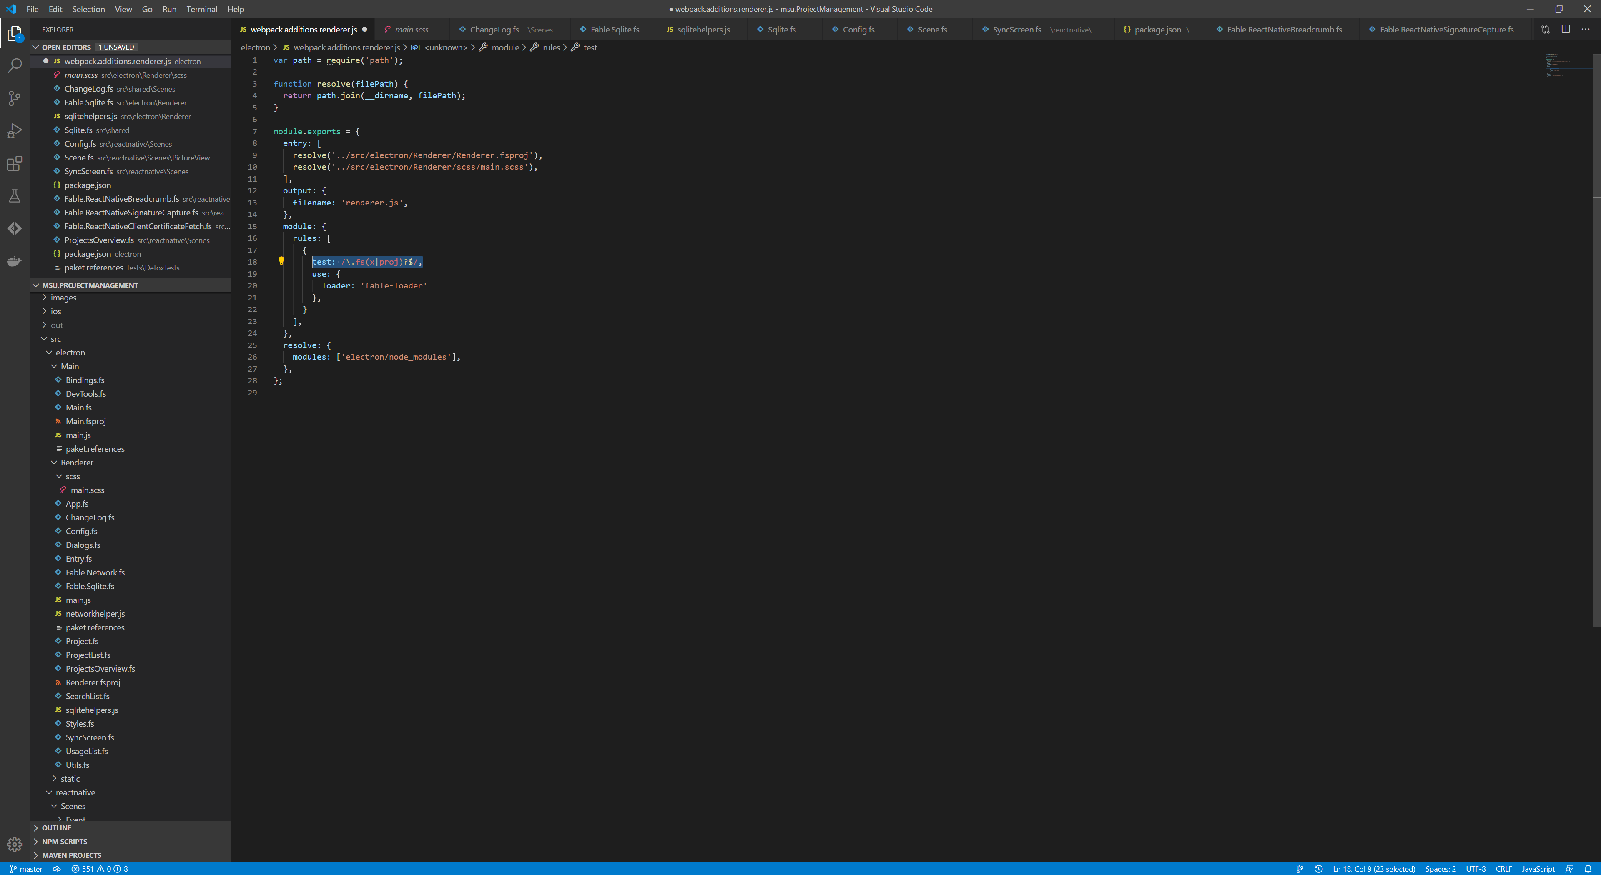Image resolution: width=1601 pixels, height=875 pixels.
Task: Click the Split Editor Right icon
Action: coord(1566,29)
